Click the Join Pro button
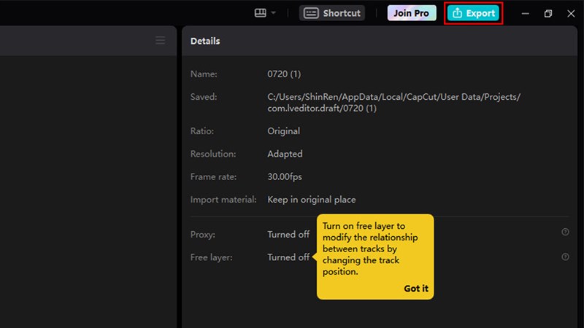584x328 pixels. [x=412, y=13]
